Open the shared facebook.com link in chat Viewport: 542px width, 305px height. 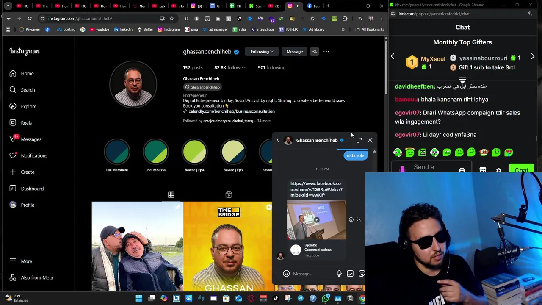click(x=316, y=189)
